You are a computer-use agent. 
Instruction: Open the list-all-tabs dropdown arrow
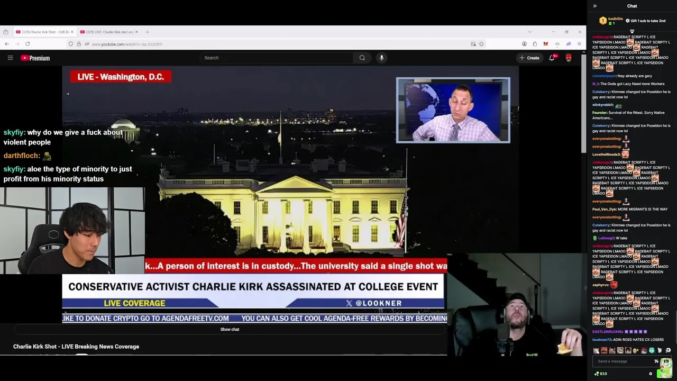tap(529, 32)
